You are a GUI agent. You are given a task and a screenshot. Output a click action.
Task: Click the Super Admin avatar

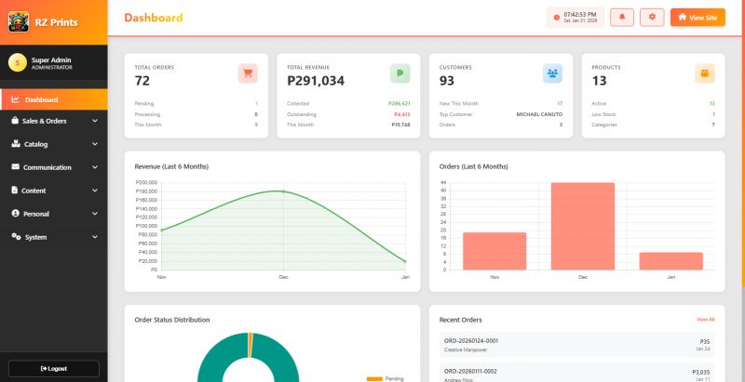[17, 62]
